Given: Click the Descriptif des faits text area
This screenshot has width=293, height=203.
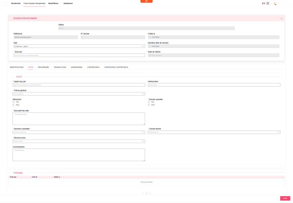Looking at the screenshot, I should point(79,119).
